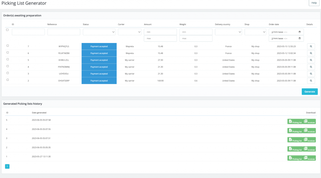Click Wepreta carrier in order 7 row

[x=130, y=47]
